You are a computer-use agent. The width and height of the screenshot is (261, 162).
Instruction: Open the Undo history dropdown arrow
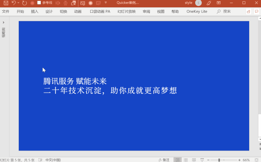(x=18, y=3)
